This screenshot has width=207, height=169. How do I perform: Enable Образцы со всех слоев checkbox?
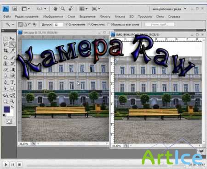tap(109, 24)
